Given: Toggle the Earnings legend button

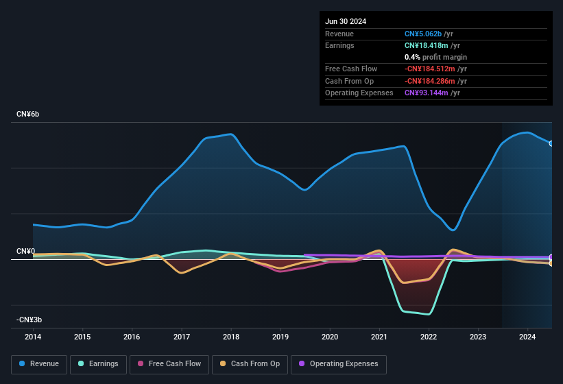Looking at the screenshot, I should pyautogui.click(x=98, y=364).
